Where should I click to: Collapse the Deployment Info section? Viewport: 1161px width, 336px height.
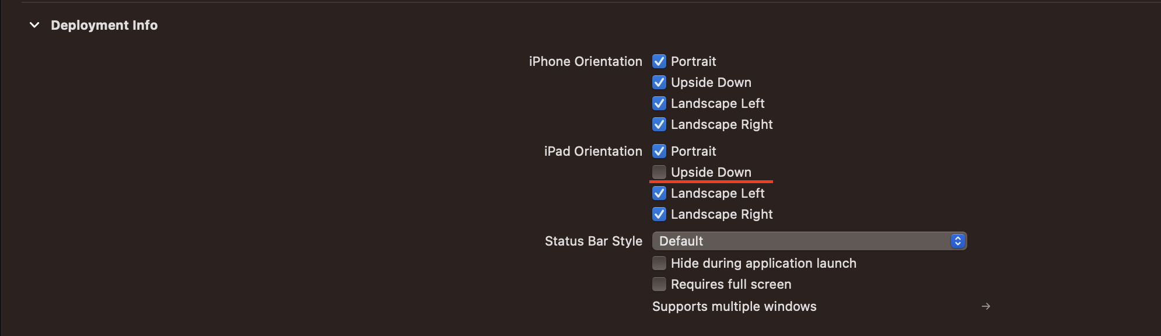[34, 25]
